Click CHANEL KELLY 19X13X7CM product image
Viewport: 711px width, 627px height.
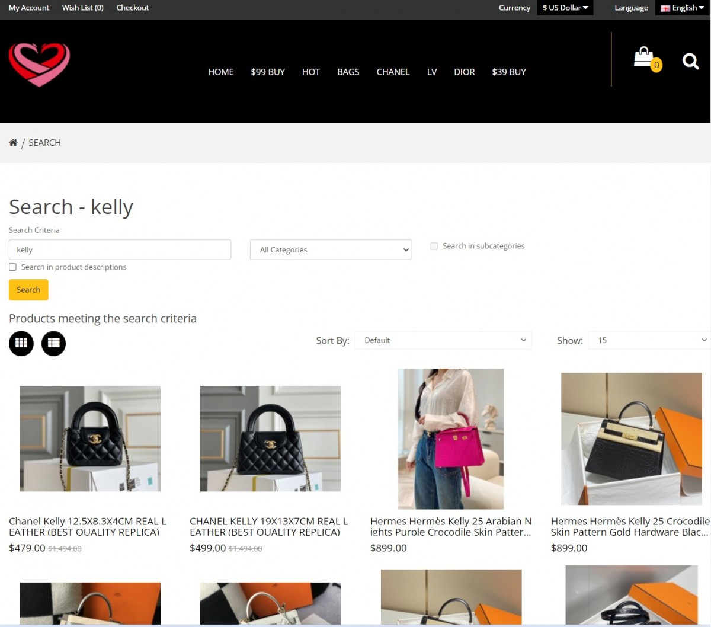coord(270,439)
